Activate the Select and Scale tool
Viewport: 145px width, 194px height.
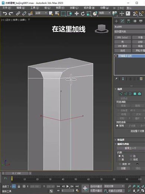click(89, 13)
